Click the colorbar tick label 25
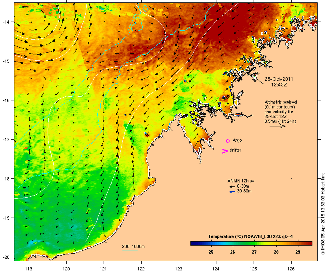The image size is (328, 272). (211, 252)
